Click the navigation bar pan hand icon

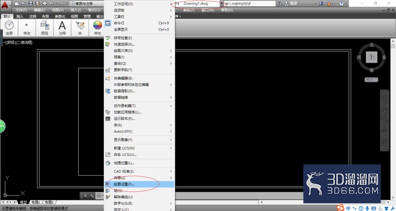385,110
